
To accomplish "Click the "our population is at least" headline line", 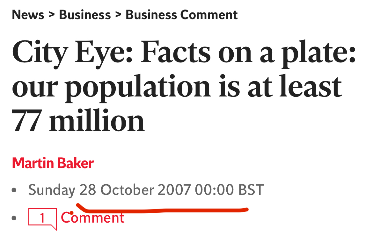I will click(x=177, y=86).
